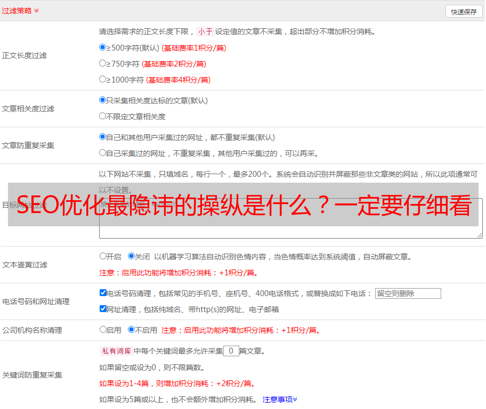Select the ≥500字符 default length option
Image resolution: width=486 pixels, height=409 pixels.
click(x=102, y=47)
